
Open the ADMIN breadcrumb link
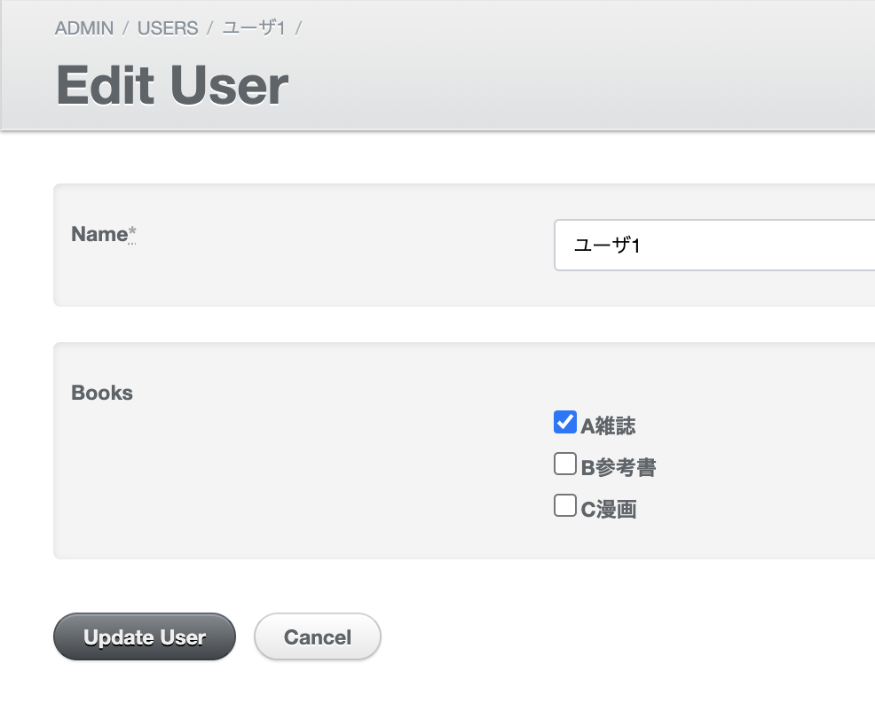tap(83, 27)
